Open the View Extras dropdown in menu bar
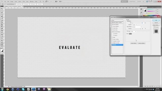162x91 pixels. [x=47, y=2]
